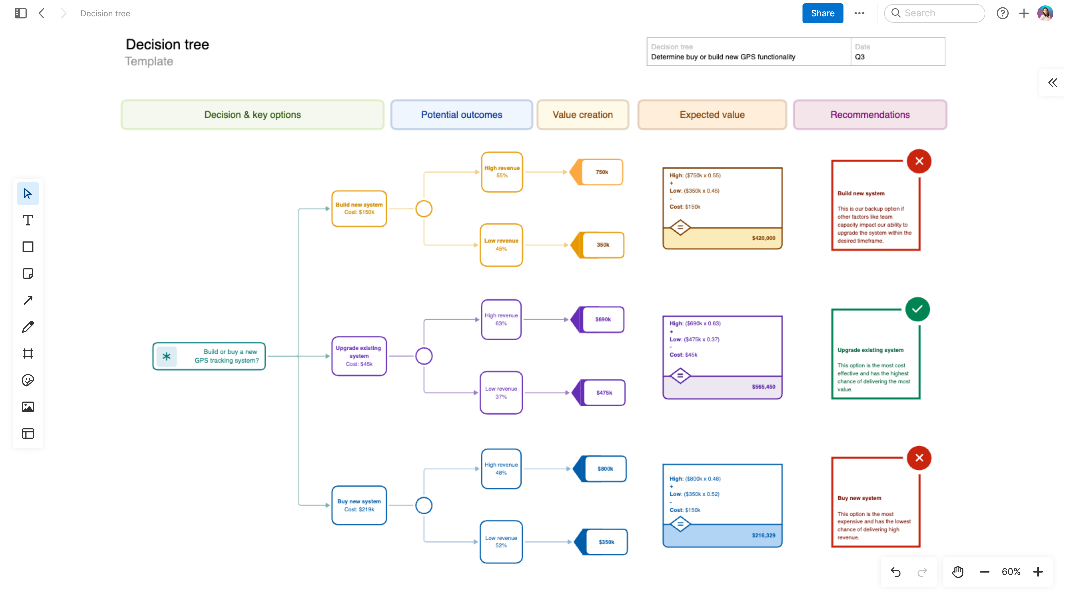
Task: Select the Frame tool
Action: tap(27, 353)
